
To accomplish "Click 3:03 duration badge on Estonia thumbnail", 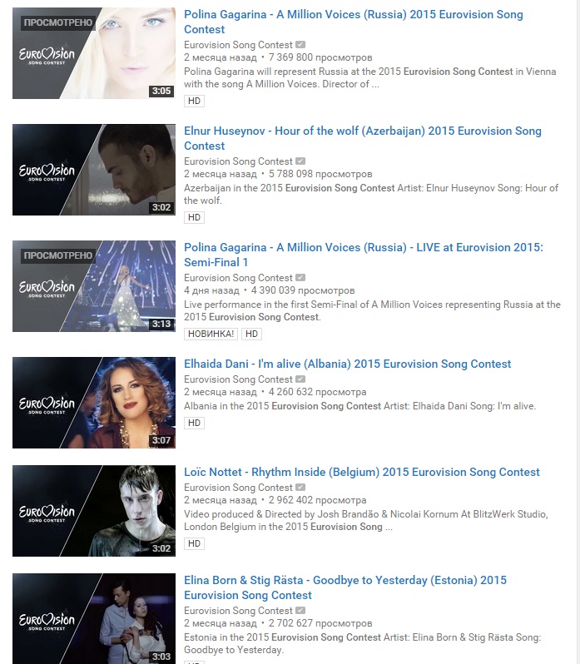I will (161, 657).
